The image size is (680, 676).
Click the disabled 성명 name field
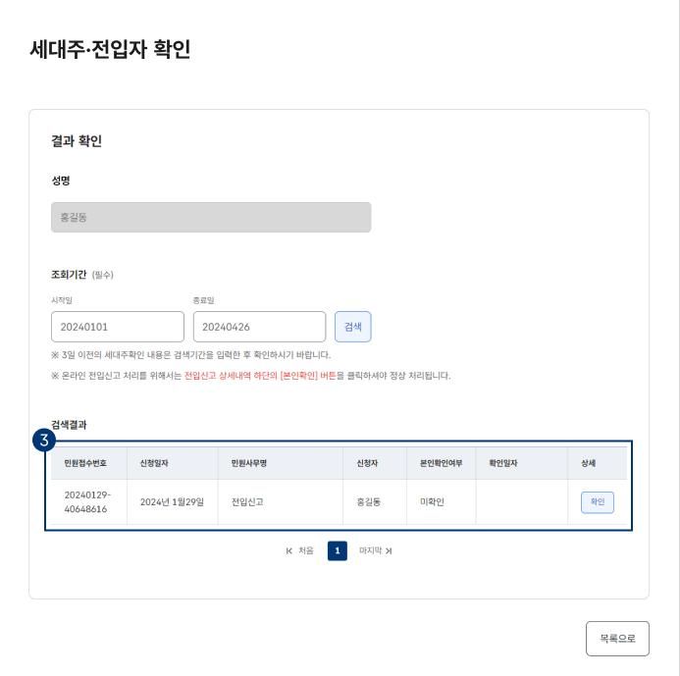click(211, 218)
